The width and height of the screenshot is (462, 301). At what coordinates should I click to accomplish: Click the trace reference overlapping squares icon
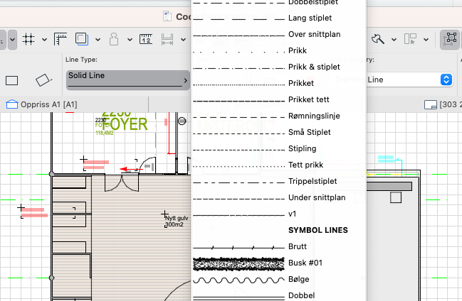83,38
